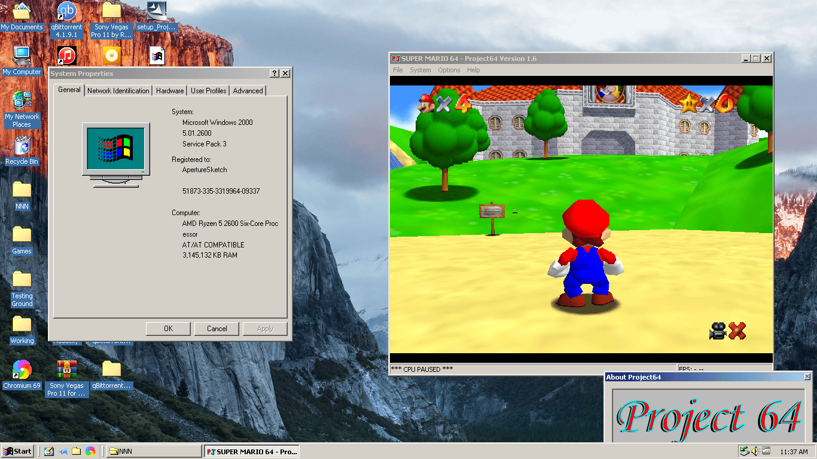
Task: Click the wooden signpost in the game
Action: click(492, 218)
